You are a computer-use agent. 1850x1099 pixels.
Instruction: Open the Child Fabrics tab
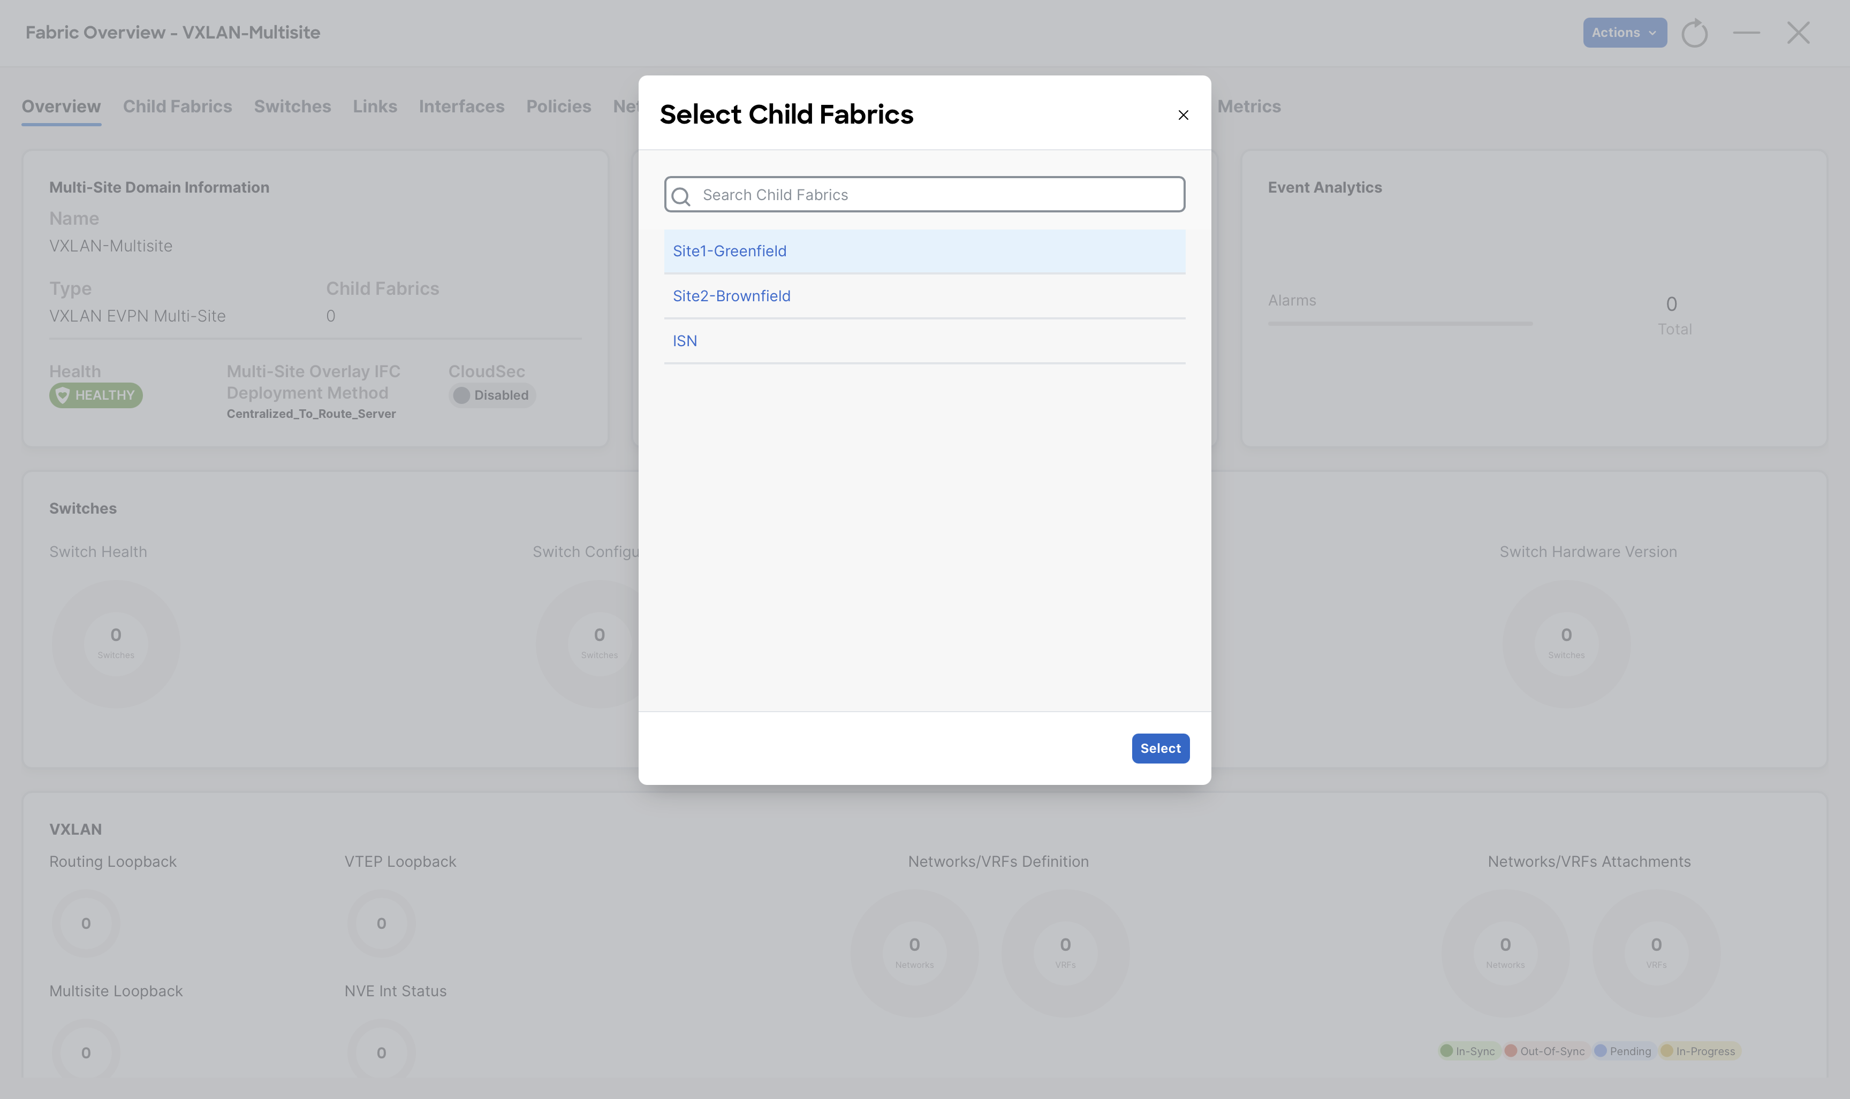pos(178,106)
